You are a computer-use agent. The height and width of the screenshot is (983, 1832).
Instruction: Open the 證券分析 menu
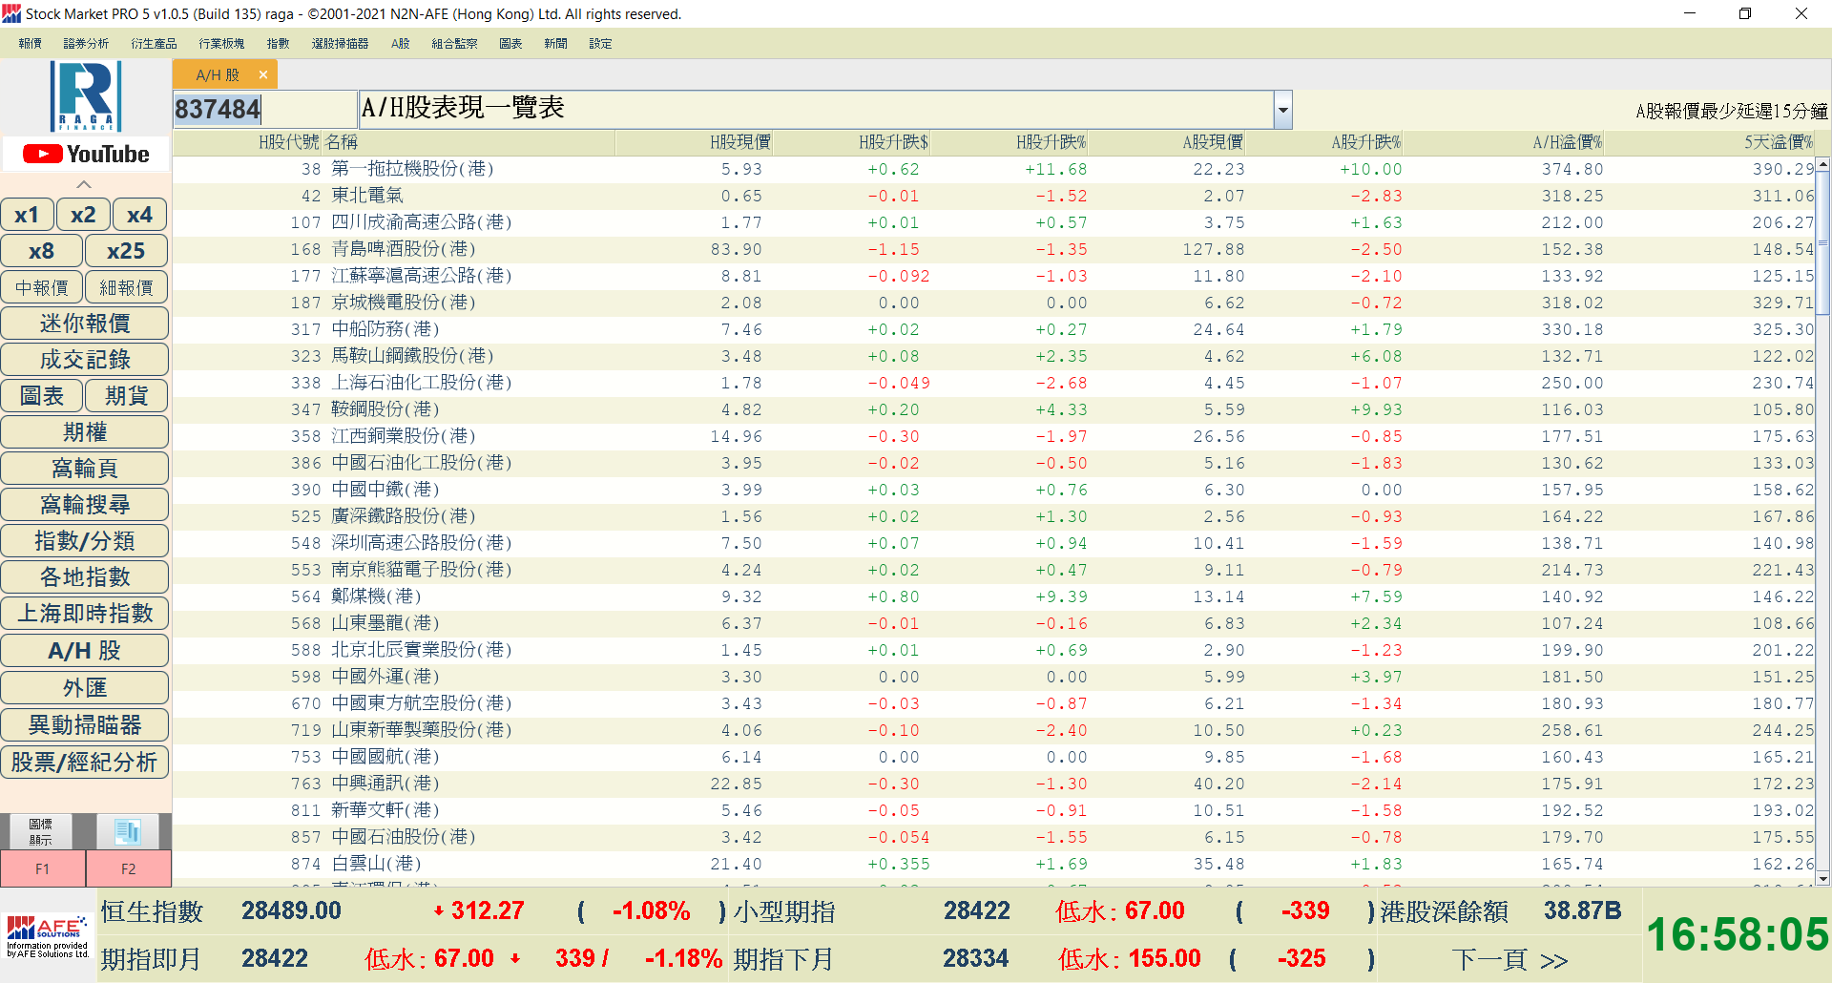[86, 44]
